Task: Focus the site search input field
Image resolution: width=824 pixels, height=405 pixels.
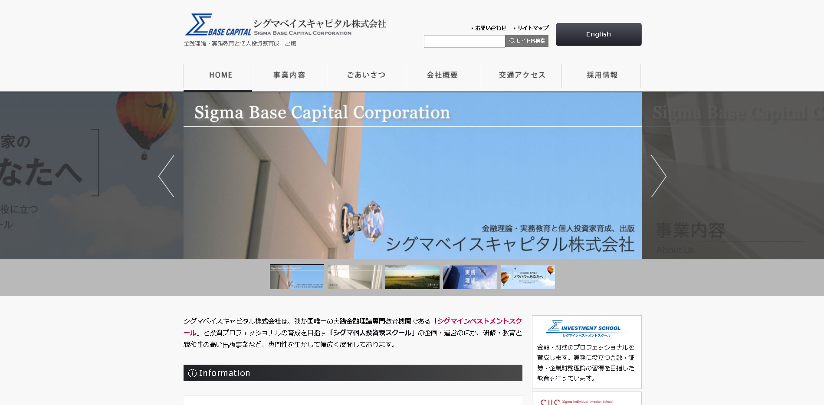Action: [464, 41]
